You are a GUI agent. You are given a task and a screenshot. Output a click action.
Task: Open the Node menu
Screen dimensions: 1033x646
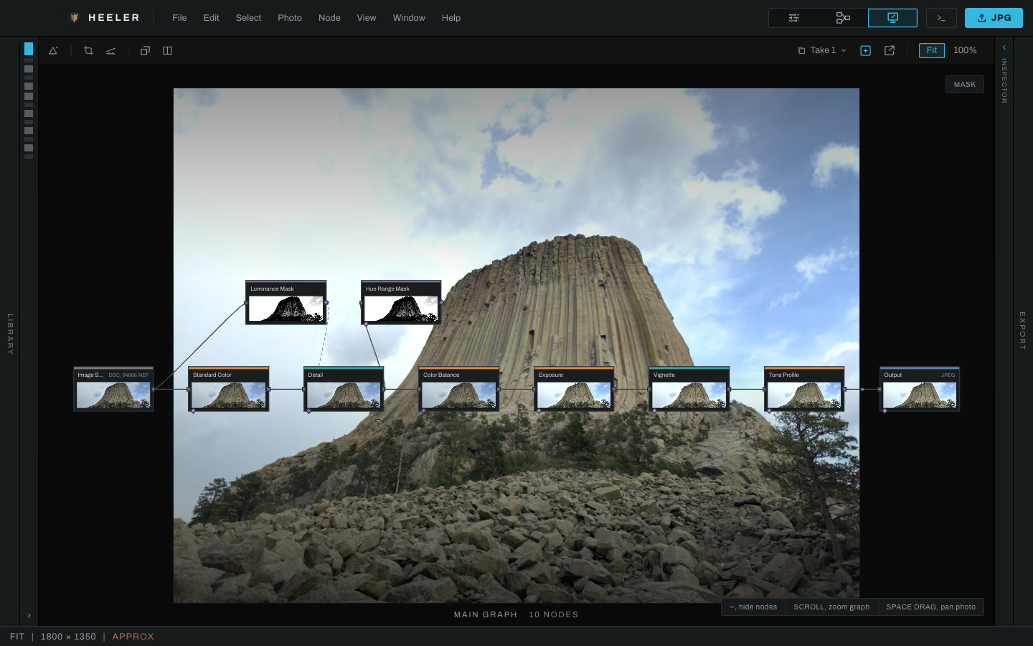329,18
